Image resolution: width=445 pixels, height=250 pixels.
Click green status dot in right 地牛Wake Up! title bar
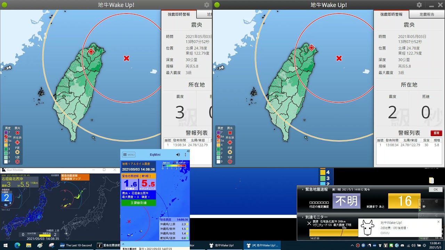click(x=217, y=5)
